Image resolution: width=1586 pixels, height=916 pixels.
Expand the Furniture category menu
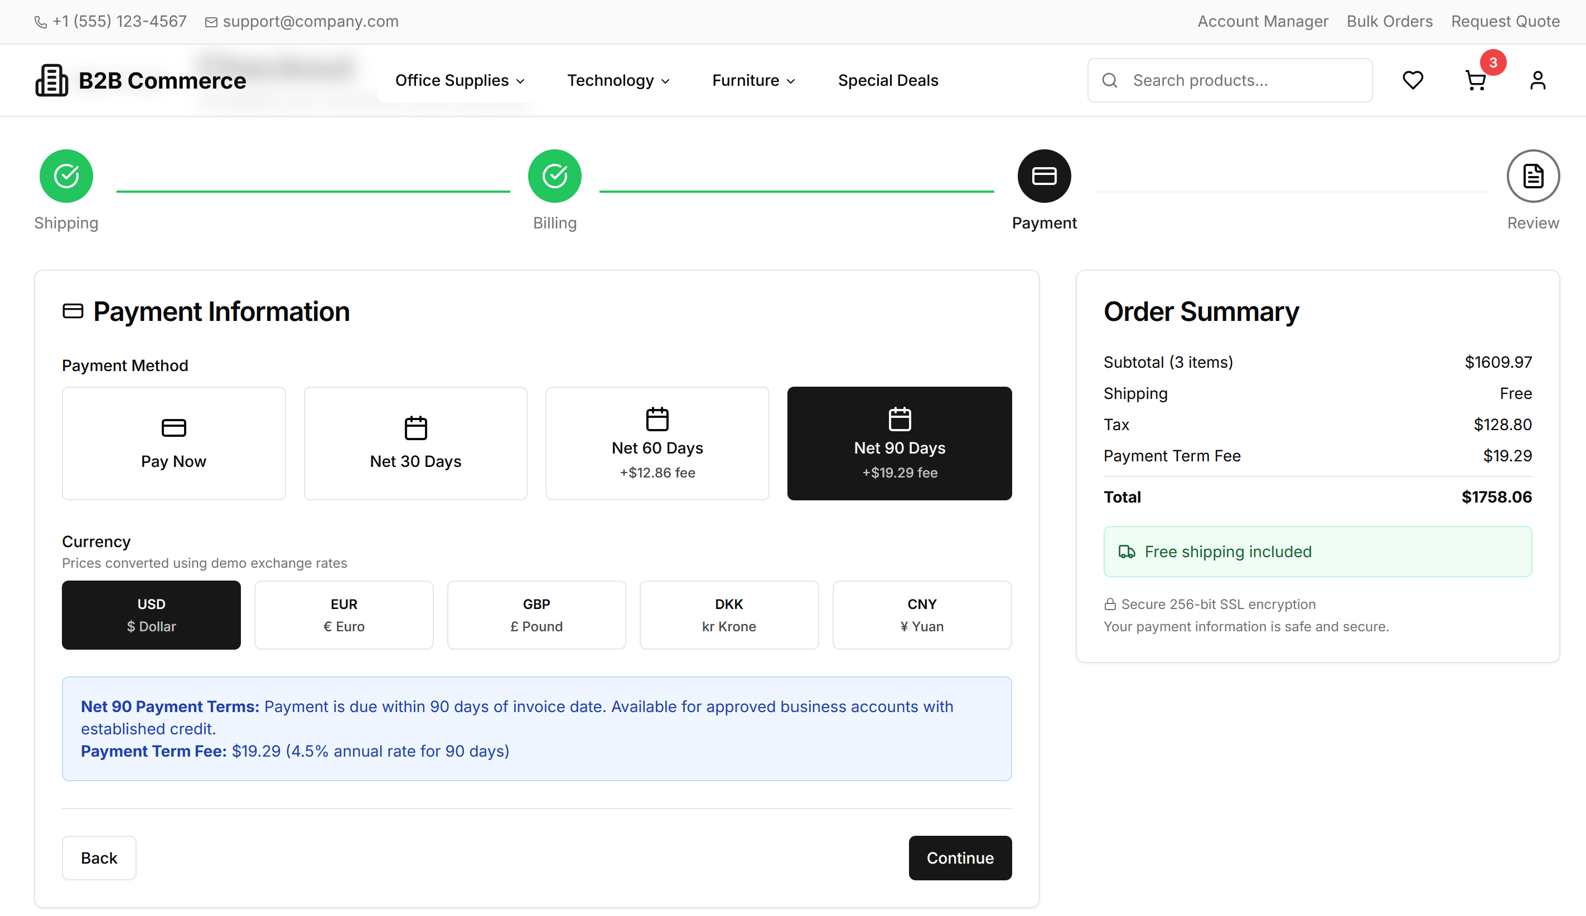pyautogui.click(x=753, y=80)
